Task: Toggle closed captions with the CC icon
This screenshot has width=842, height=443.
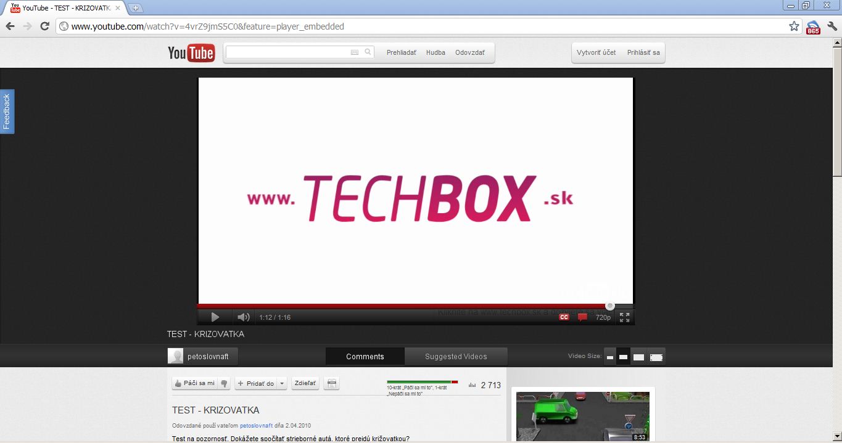Action: (564, 317)
